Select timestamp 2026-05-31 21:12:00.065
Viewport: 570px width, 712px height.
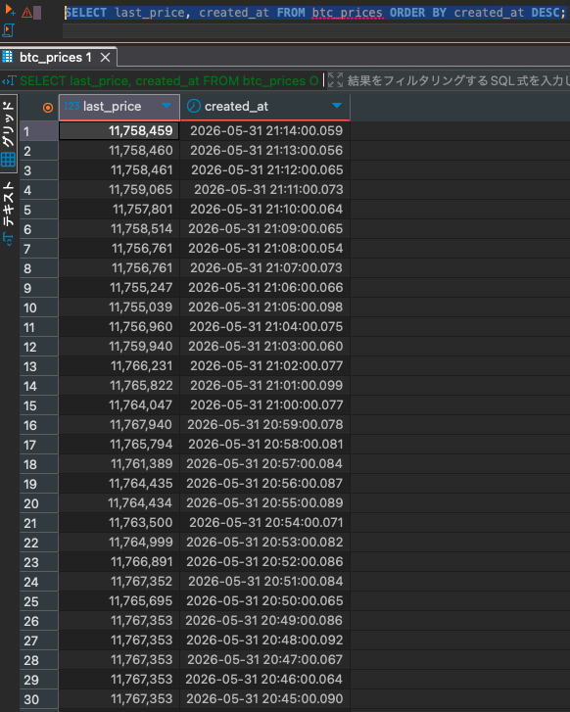(265, 170)
